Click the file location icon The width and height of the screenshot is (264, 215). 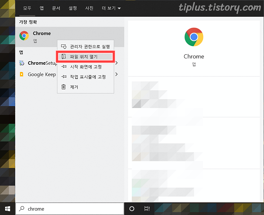tap(64, 57)
